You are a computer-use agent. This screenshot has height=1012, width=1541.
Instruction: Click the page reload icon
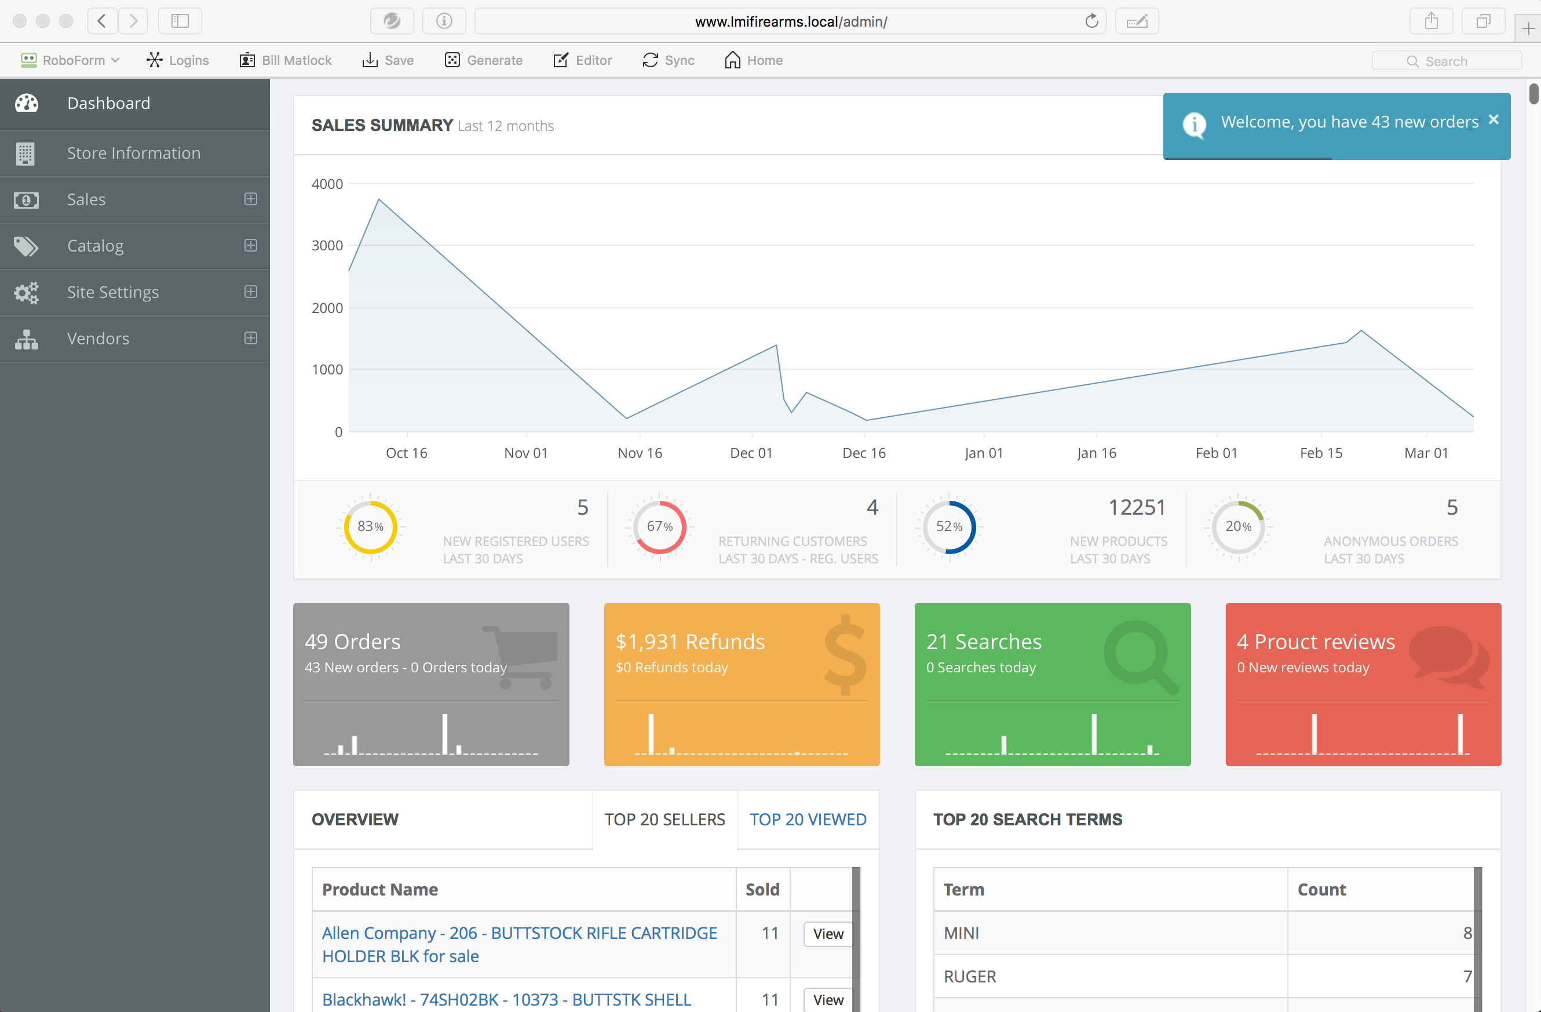[x=1091, y=21]
